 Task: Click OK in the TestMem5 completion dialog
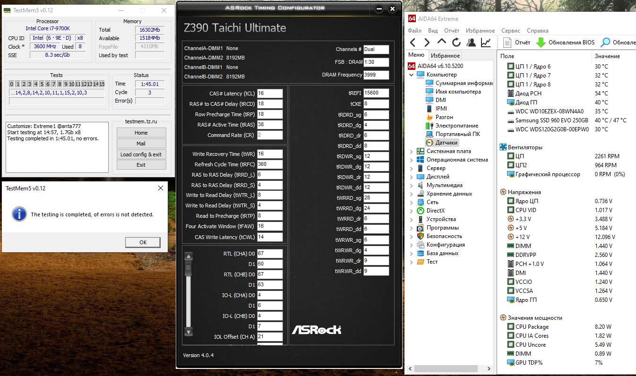(x=143, y=242)
